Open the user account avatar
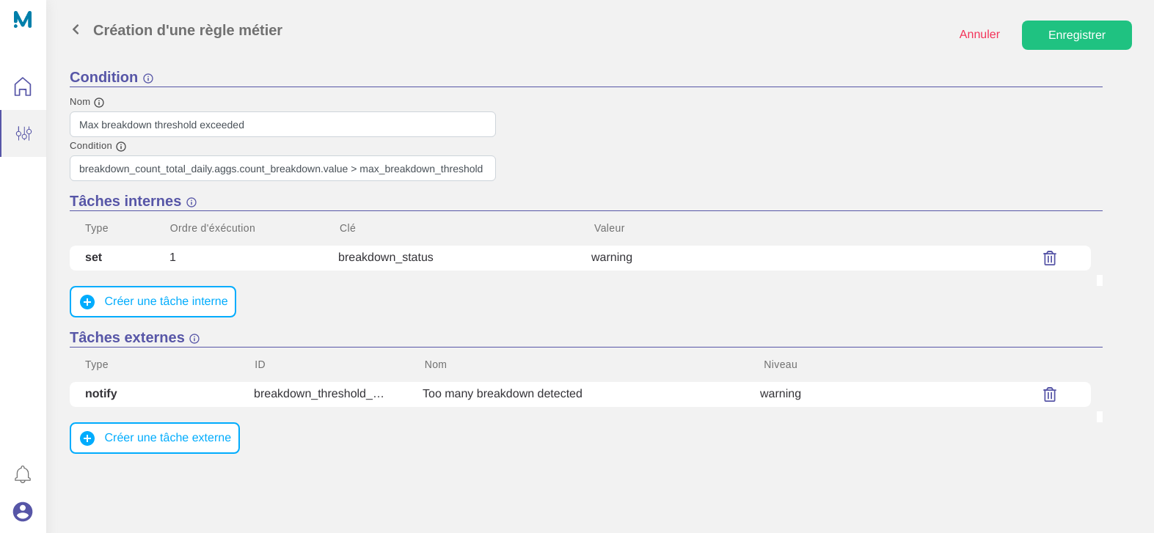The width and height of the screenshot is (1154, 533). (23, 512)
